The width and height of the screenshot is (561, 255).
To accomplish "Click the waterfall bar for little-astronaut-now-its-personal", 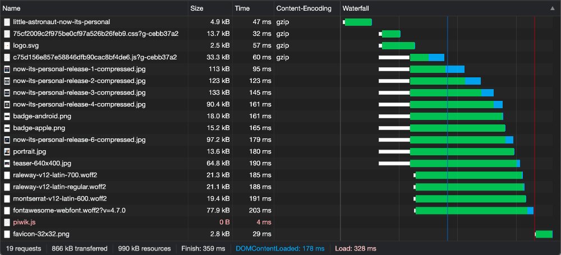I will click(x=358, y=22).
